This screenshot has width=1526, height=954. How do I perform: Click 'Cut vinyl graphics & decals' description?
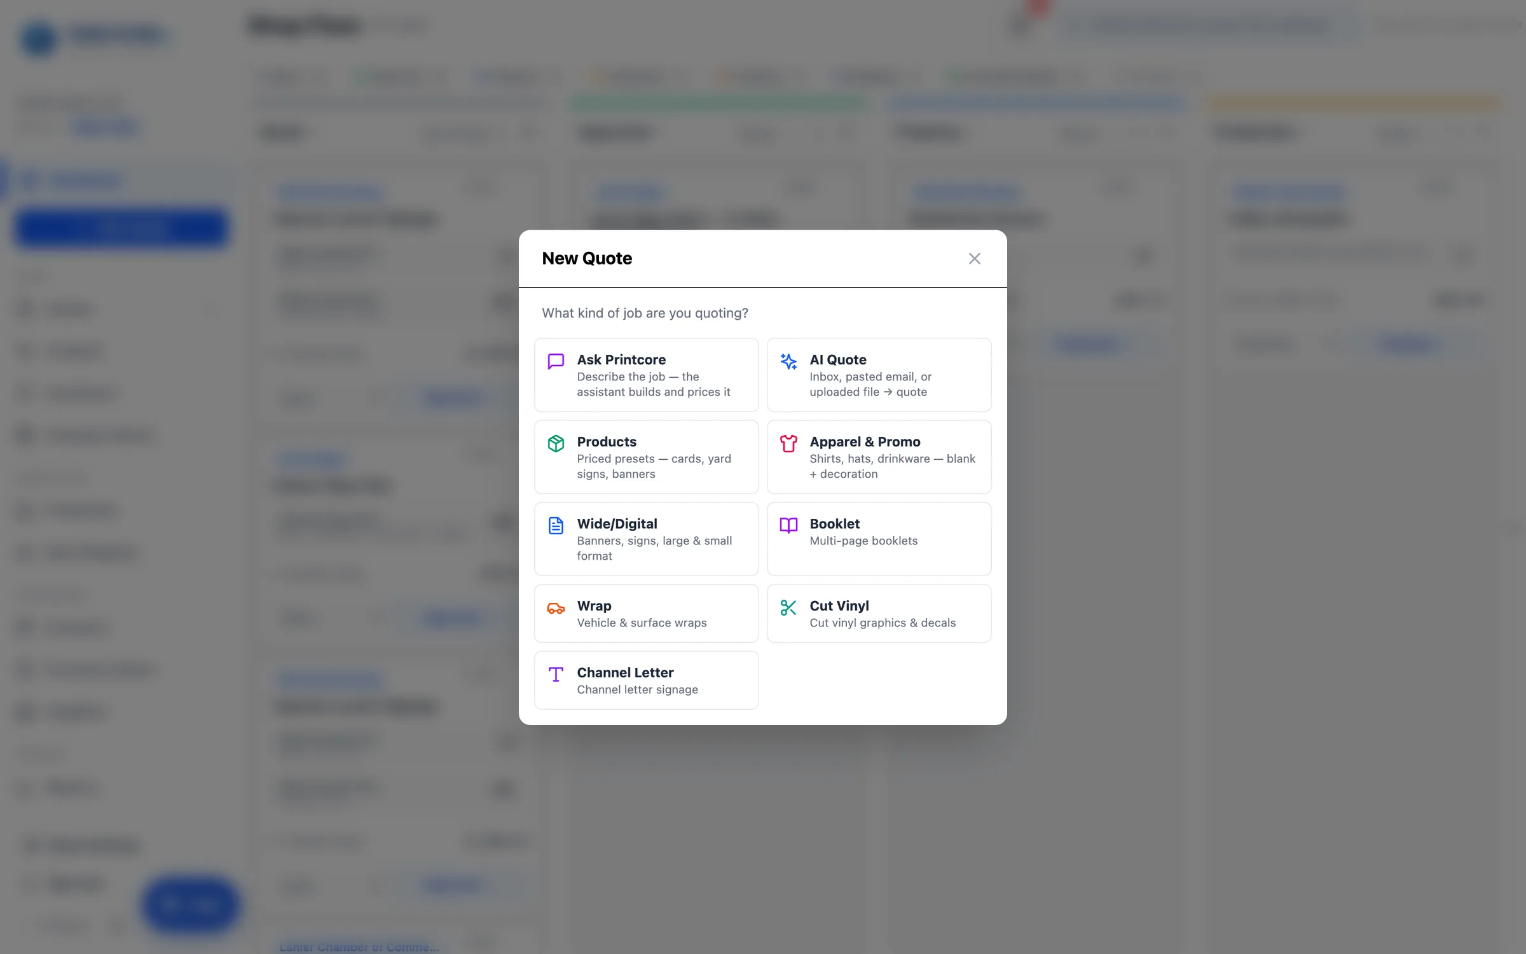pos(883,623)
